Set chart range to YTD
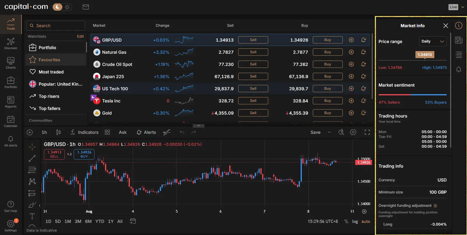 (100, 221)
